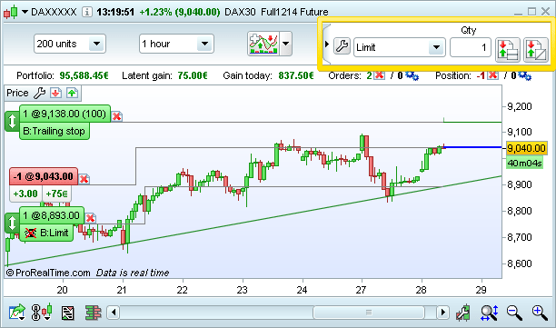Click the order ticket icon next to Qty

coord(508,50)
